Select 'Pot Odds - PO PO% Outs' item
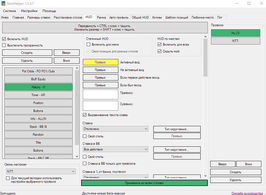Screen dimensions: 266x195 (38, 71)
